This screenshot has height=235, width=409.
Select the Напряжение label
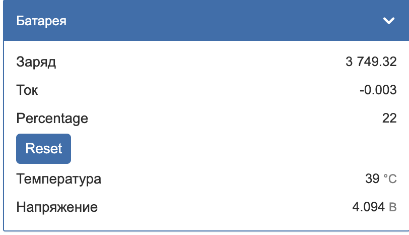[57, 207]
